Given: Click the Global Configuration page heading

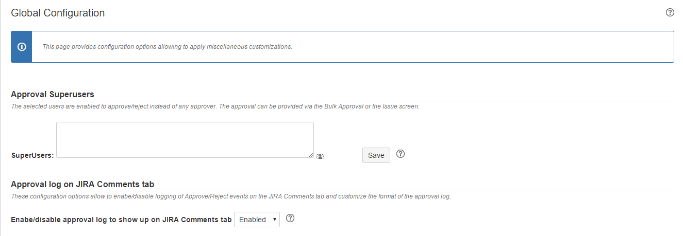Looking at the screenshot, I should pos(58,13).
